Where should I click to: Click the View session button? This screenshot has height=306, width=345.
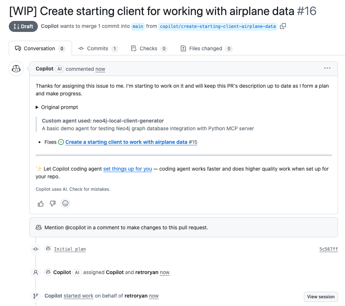(x=321, y=297)
